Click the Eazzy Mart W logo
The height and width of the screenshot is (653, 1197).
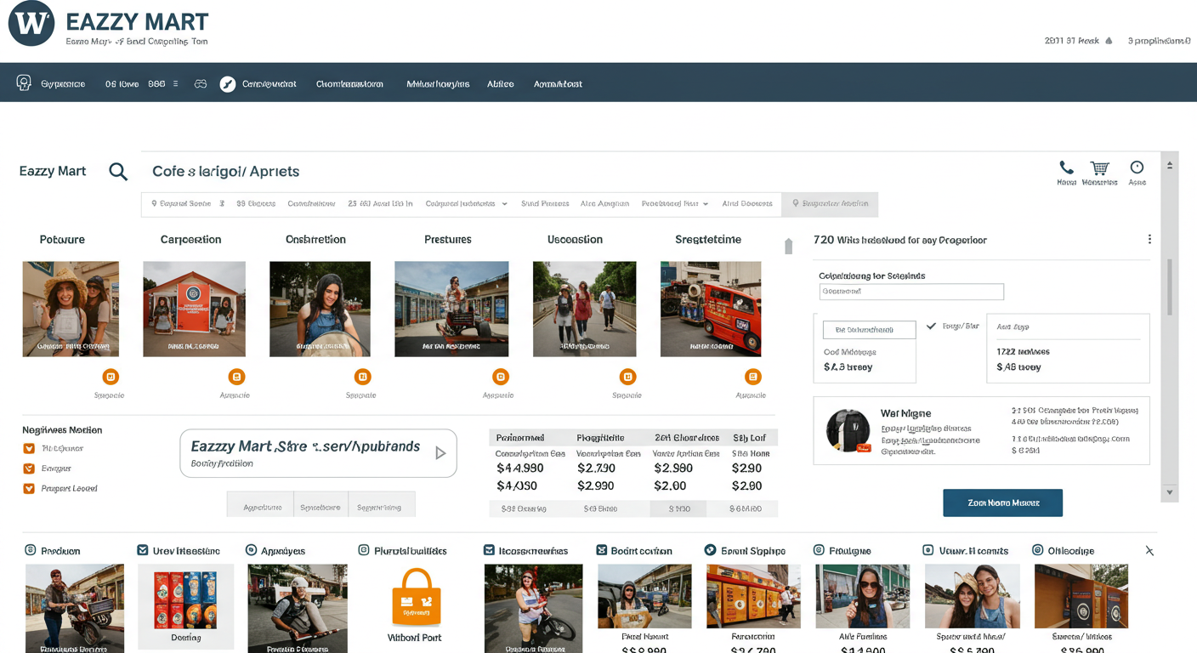(31, 23)
